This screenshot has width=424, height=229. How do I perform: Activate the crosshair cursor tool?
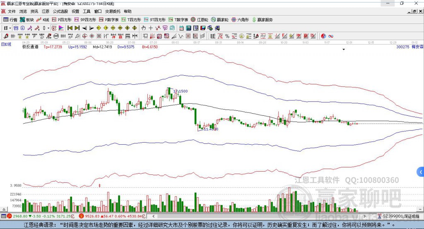[151, 28]
